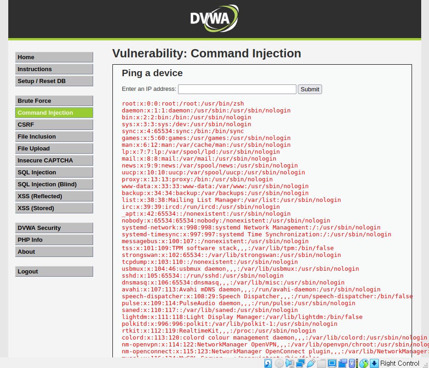429x368 pixels.
Task: Click the root:x:0:0 output line
Action: (183, 104)
